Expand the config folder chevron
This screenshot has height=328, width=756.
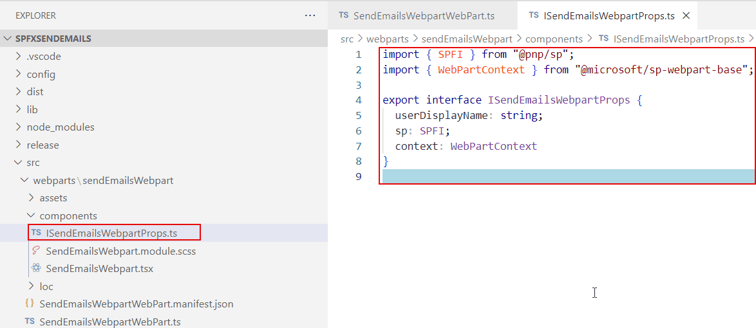coord(18,74)
